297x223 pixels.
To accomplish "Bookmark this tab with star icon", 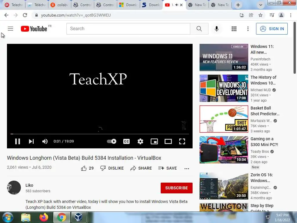I will click(x=260, y=15).
